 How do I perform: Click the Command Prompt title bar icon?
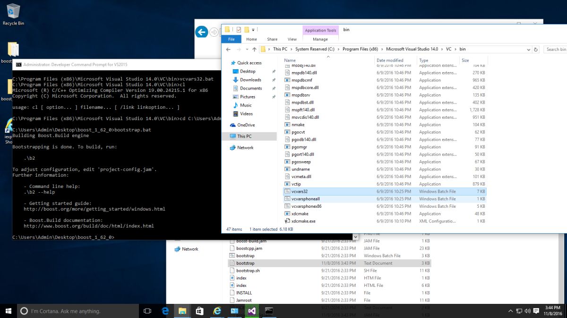[18, 65]
